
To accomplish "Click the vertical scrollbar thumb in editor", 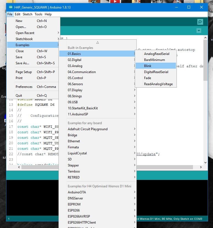I will pos(205,60).
